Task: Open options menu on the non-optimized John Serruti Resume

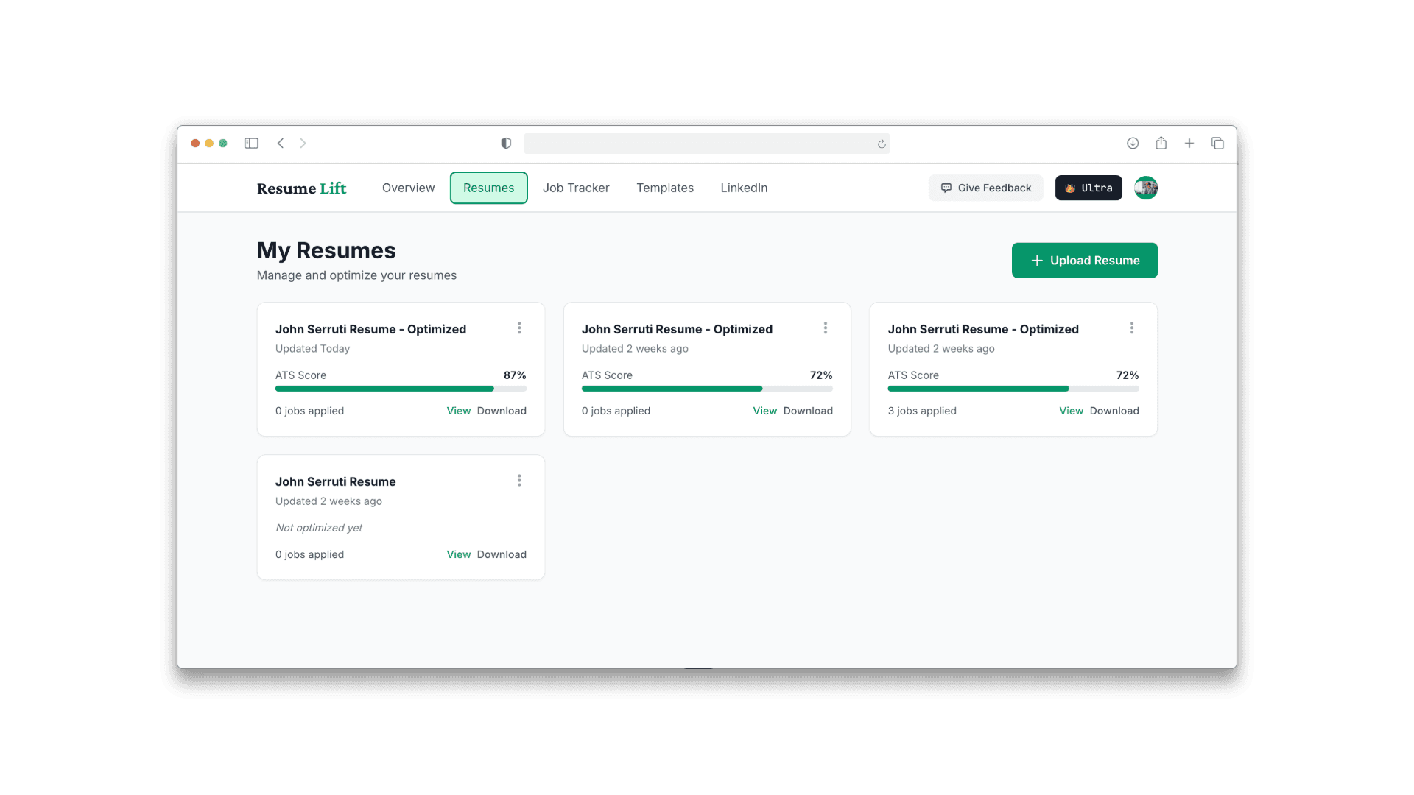Action: (x=519, y=480)
